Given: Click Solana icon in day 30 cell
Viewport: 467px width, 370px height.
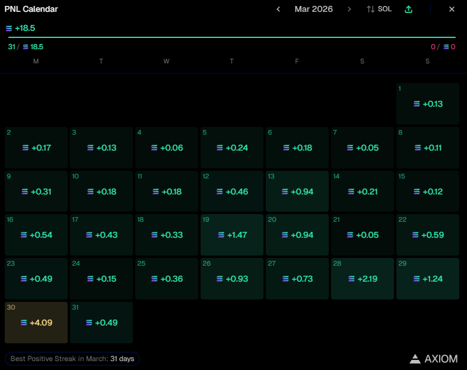Looking at the screenshot, I should point(24,323).
